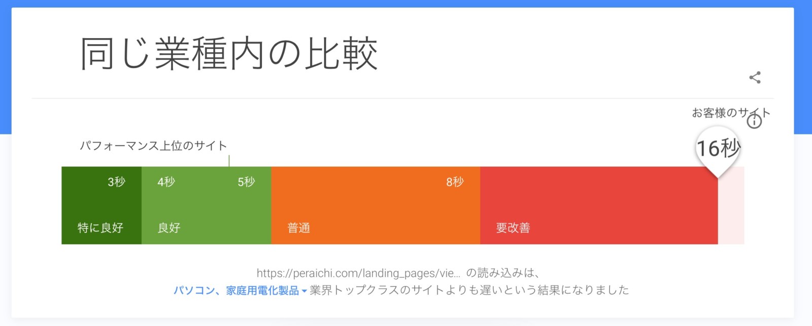Viewport: 812px width, 326px height.
Task: Open the info icon near お客様のサイト
Action: (755, 121)
